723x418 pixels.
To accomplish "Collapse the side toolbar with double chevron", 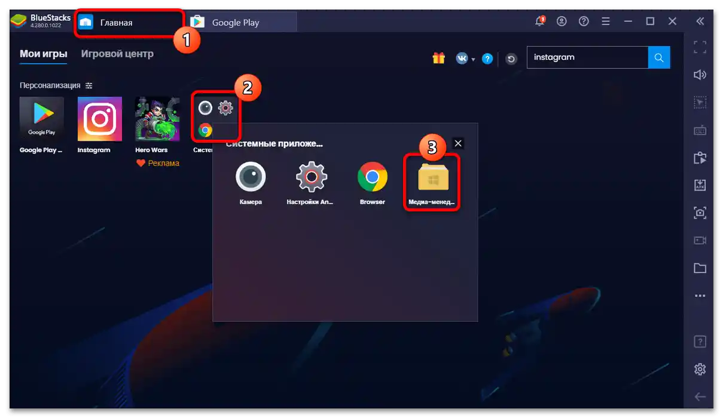I will [x=700, y=21].
